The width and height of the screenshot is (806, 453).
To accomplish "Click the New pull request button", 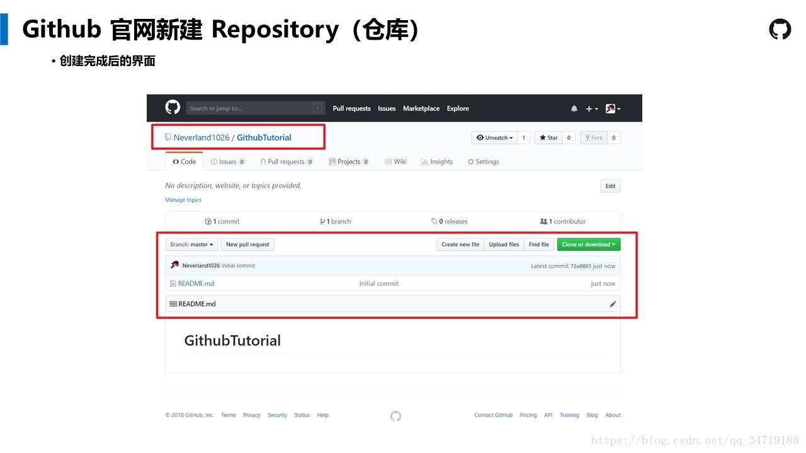I will coord(247,245).
